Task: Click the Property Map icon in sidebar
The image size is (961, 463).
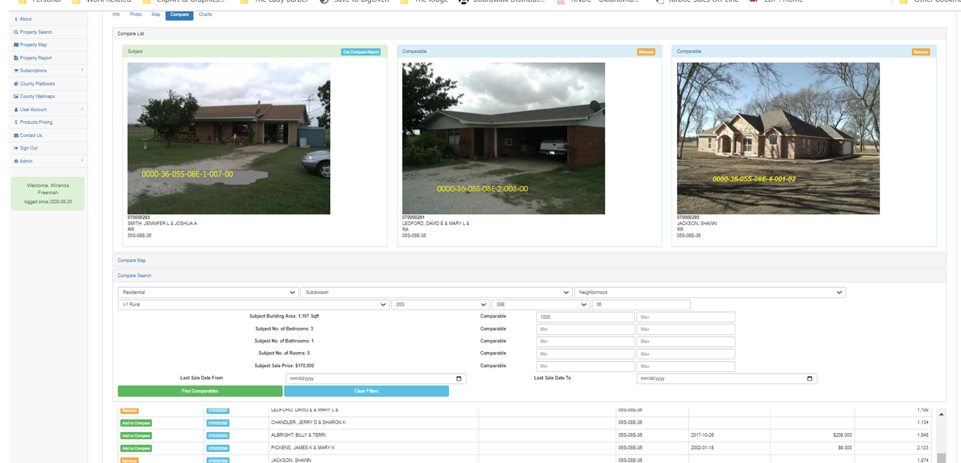Action: click(x=15, y=45)
